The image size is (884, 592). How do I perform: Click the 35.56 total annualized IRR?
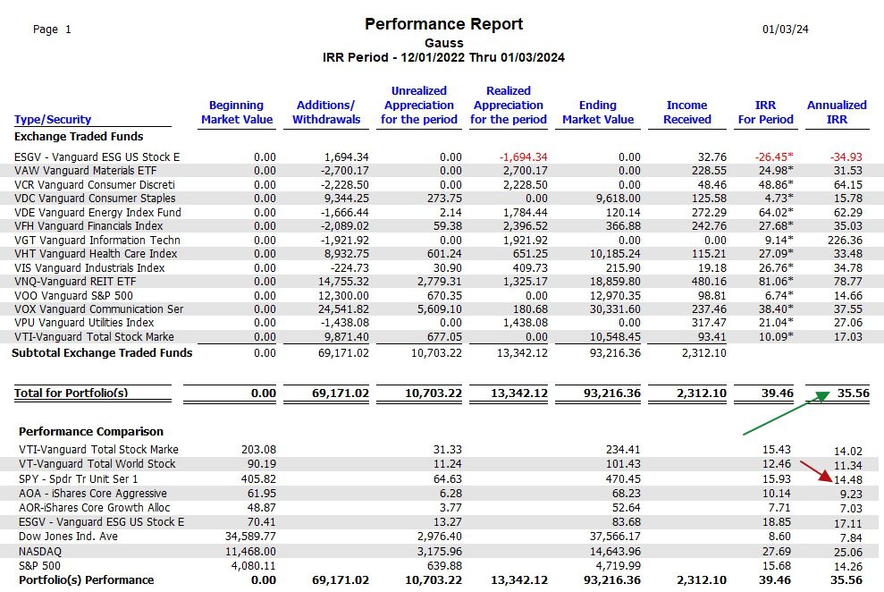[853, 393]
